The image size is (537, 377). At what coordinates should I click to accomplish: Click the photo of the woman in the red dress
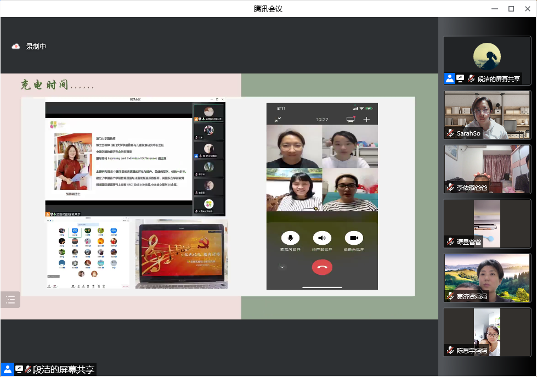click(x=73, y=161)
